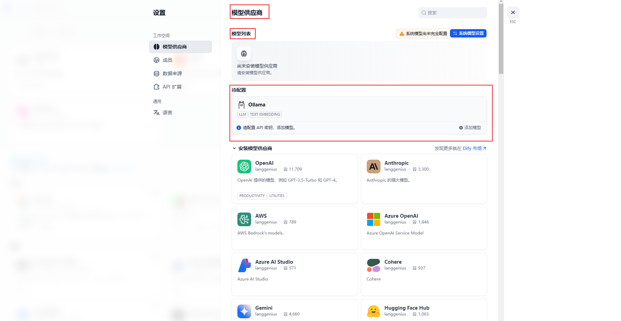The width and height of the screenshot is (621, 321).
Task: Click the 模型供应商 brain icon in sidebar
Action: tap(157, 47)
